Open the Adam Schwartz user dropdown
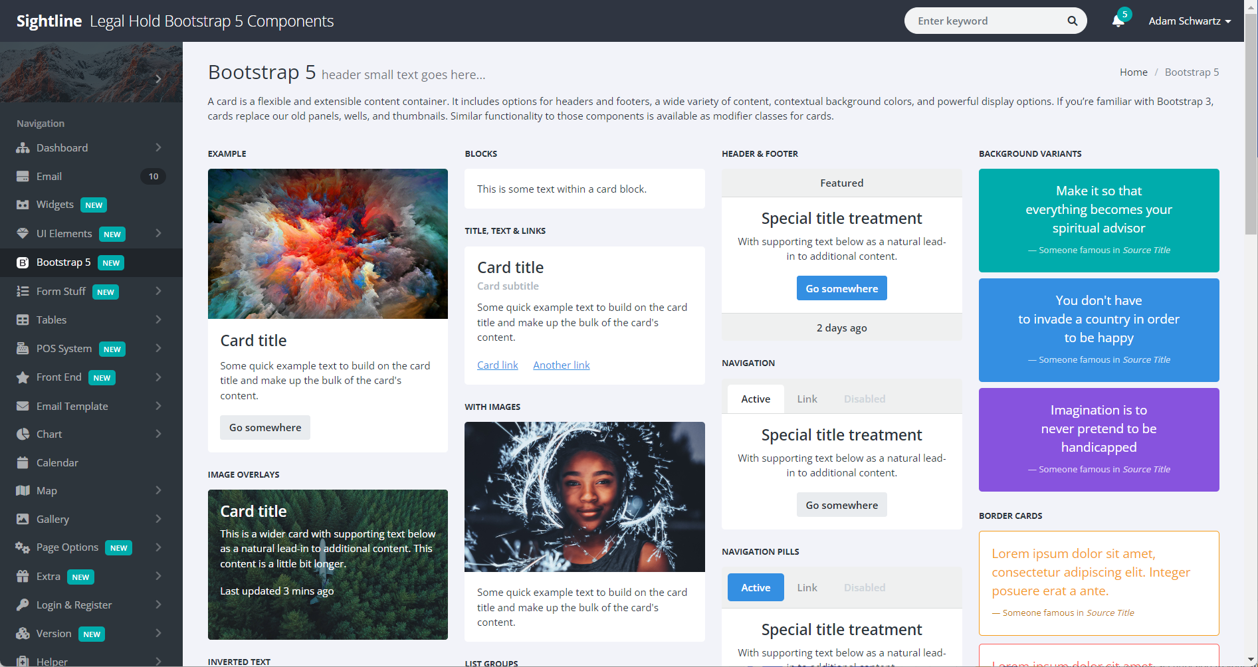1258x667 pixels. point(1190,21)
